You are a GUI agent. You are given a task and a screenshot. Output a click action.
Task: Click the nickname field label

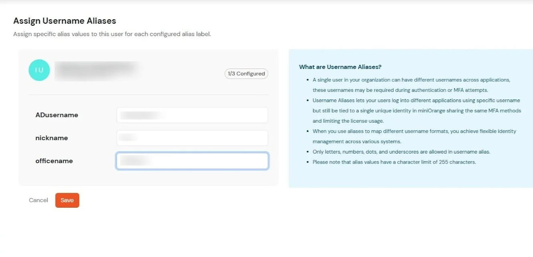tap(51, 138)
